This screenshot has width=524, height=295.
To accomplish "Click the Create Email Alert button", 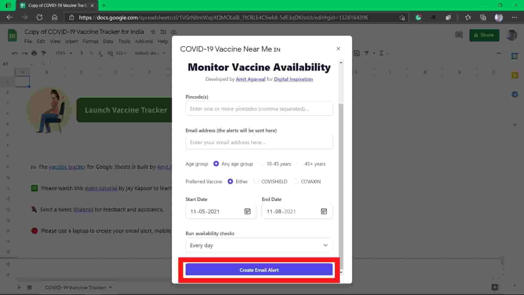I will [259, 270].
